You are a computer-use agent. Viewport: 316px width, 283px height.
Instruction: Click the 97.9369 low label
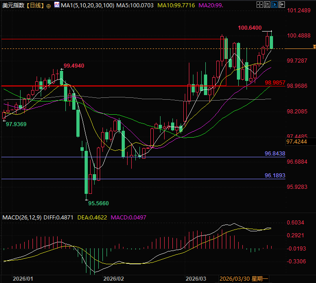[x=16, y=124]
